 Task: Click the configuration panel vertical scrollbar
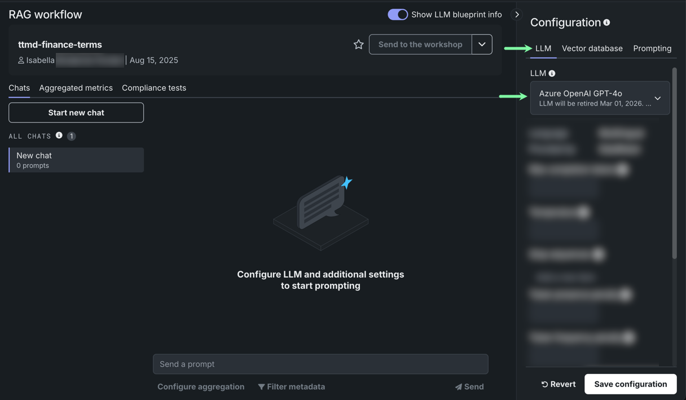[674, 164]
